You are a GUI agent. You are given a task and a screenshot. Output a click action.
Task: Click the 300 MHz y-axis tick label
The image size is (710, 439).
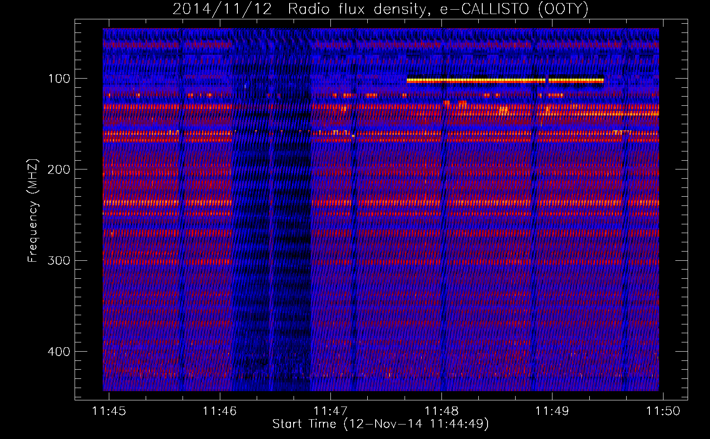tap(59, 260)
